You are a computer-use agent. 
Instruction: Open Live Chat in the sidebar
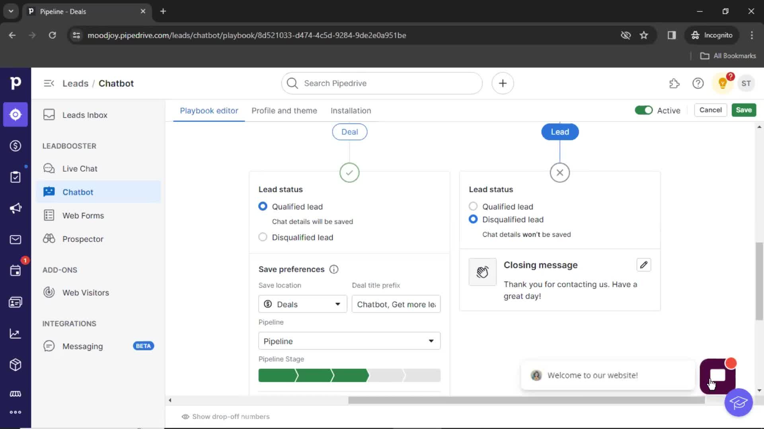98,169
